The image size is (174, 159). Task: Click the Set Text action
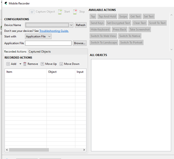[149, 17]
